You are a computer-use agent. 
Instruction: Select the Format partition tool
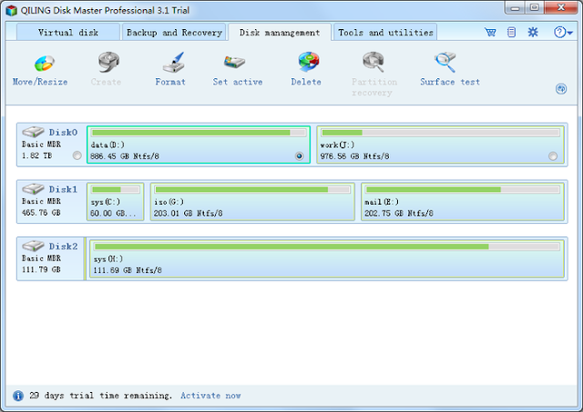pyautogui.click(x=170, y=70)
